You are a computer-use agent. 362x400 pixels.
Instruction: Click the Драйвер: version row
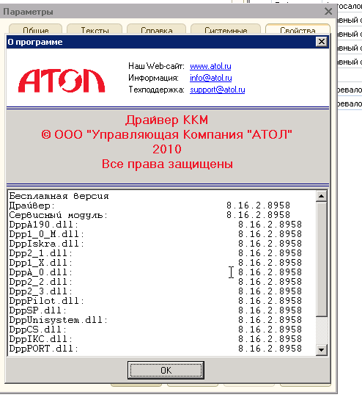point(149,206)
